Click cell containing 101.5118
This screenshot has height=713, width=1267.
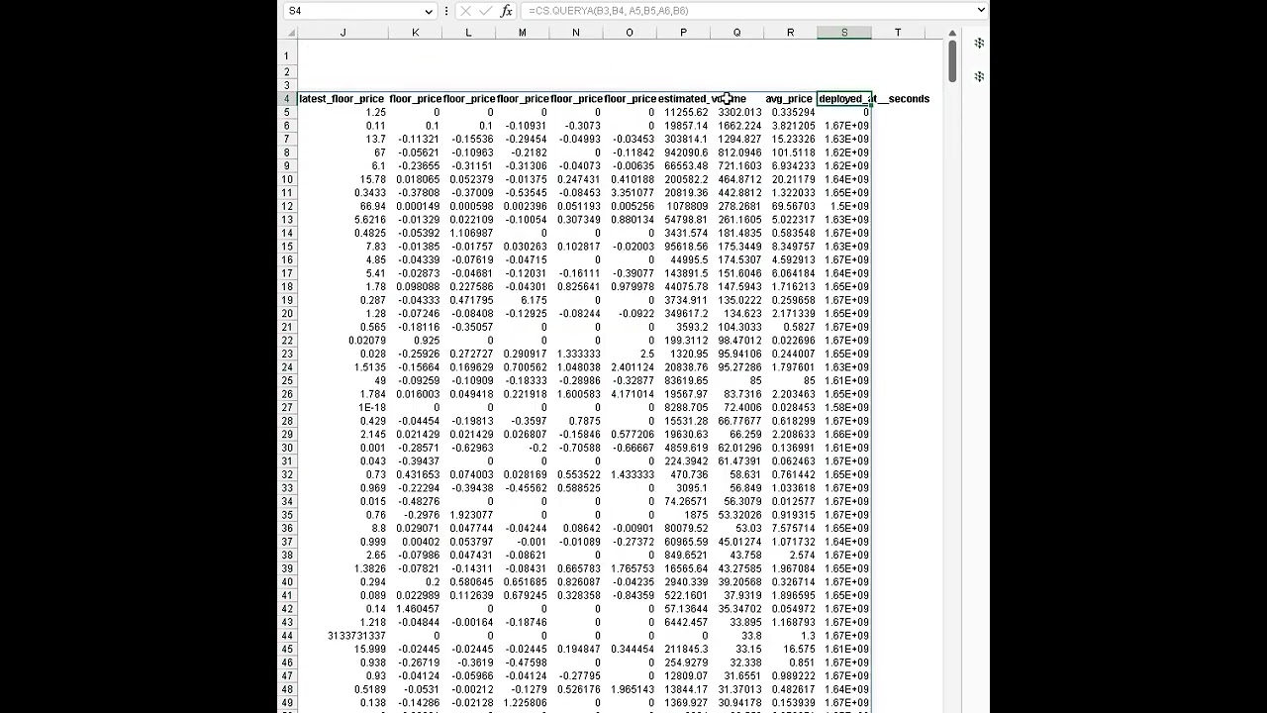pyautogui.click(x=790, y=153)
